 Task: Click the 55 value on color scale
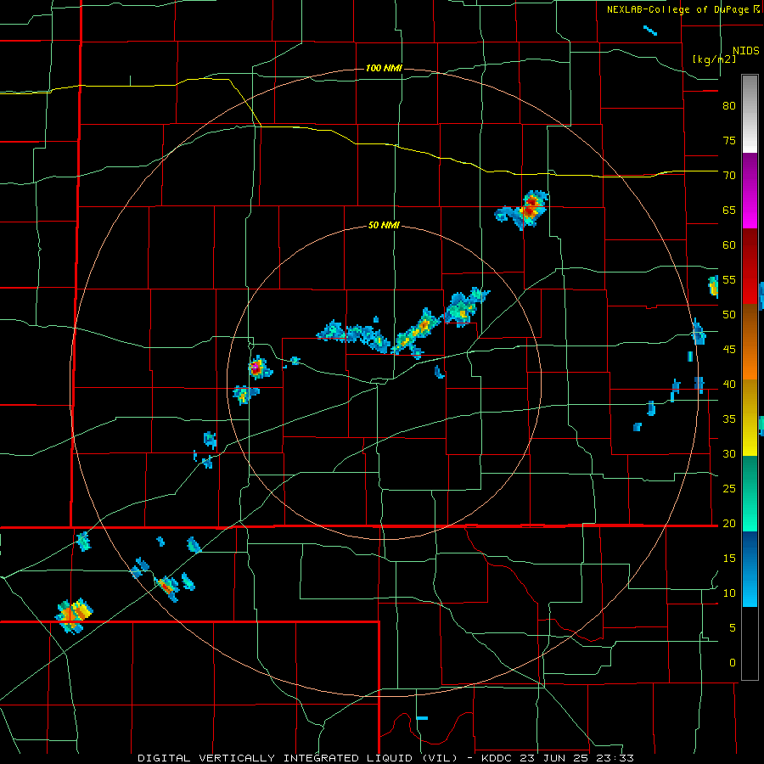pyautogui.click(x=729, y=280)
